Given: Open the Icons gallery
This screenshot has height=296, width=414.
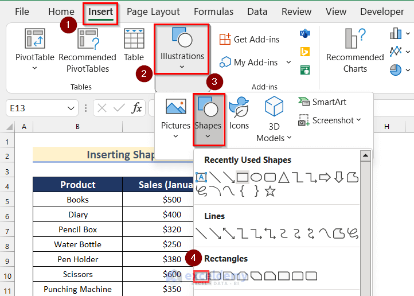Looking at the screenshot, I should click(x=239, y=114).
